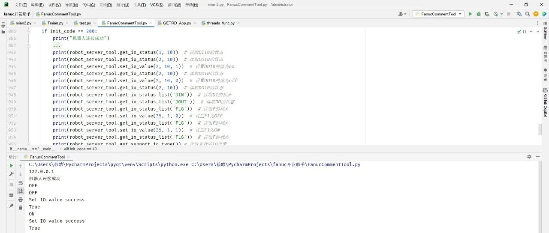Click the grey Stop button in top toolbar
This screenshot has width=549, height=233.
pos(509,14)
